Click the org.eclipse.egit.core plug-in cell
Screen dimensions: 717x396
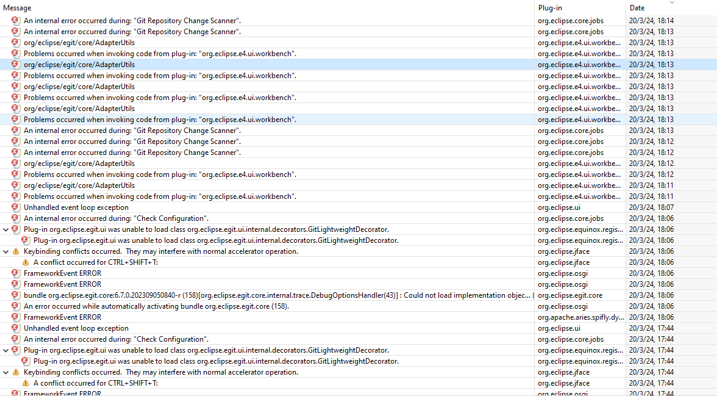click(x=570, y=295)
